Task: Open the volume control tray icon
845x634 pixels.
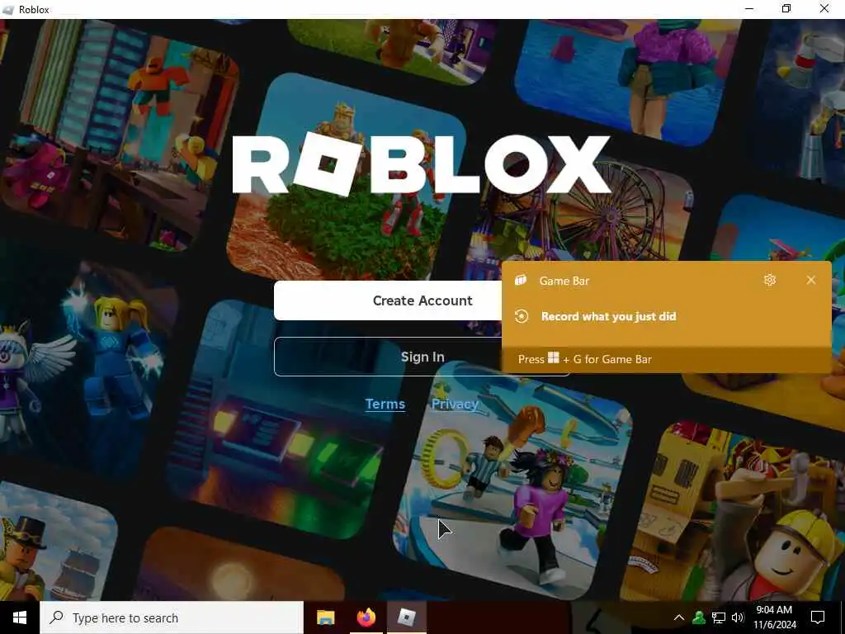Action: pos(738,617)
